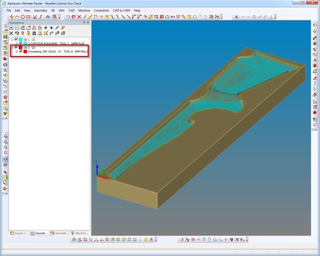The width and height of the screenshot is (320, 256).
Task: Click the move operation down arrow
Action: coord(51,28)
